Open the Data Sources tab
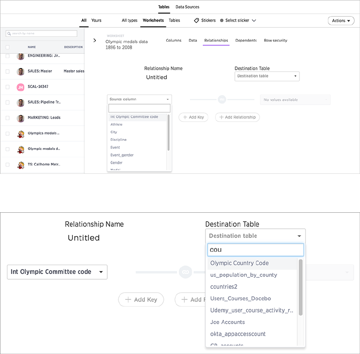The width and height of the screenshot is (360, 354). [x=187, y=7]
